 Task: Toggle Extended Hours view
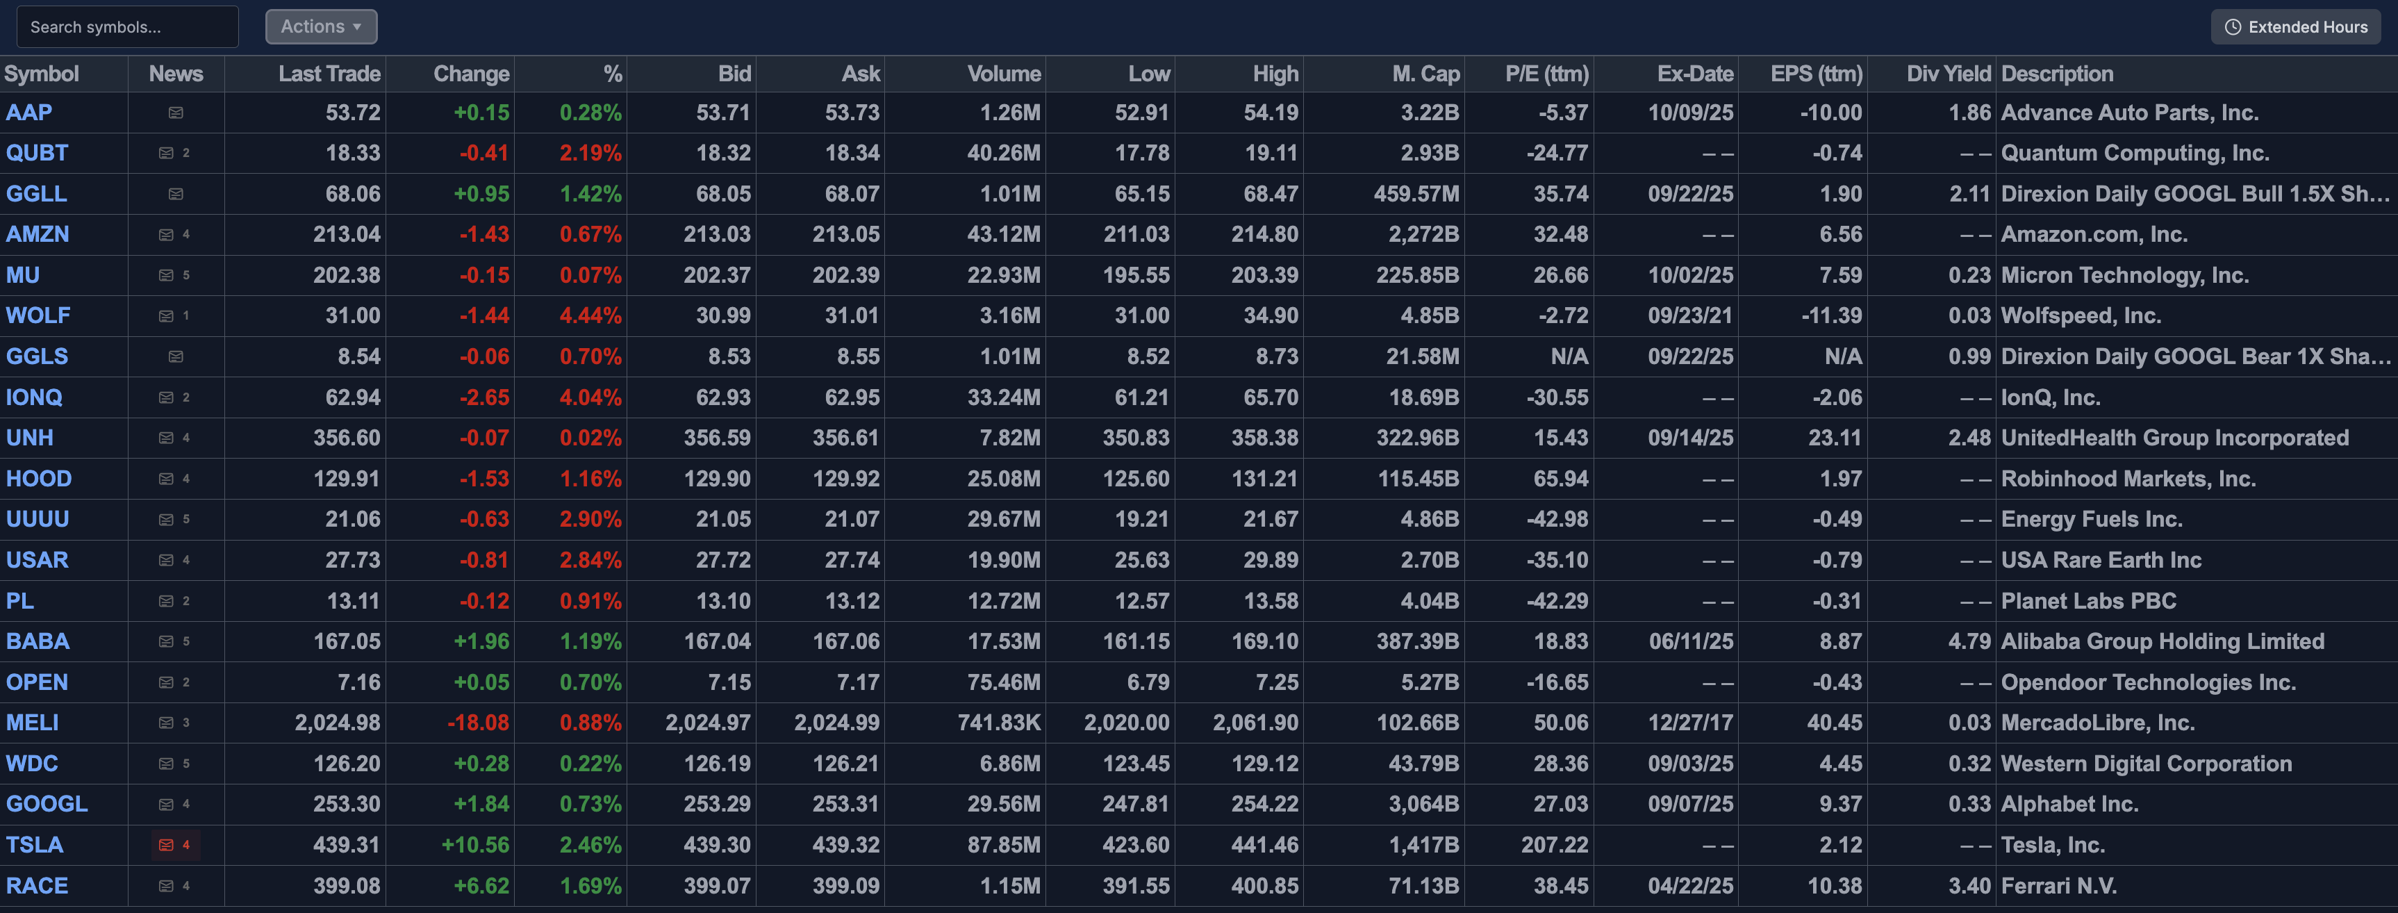(2296, 27)
